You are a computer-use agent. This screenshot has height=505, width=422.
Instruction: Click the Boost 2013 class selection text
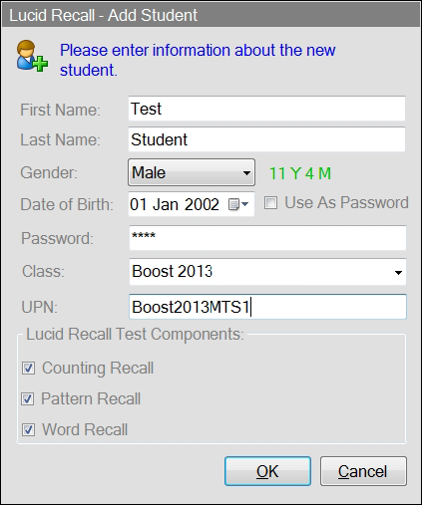pyautogui.click(x=173, y=271)
